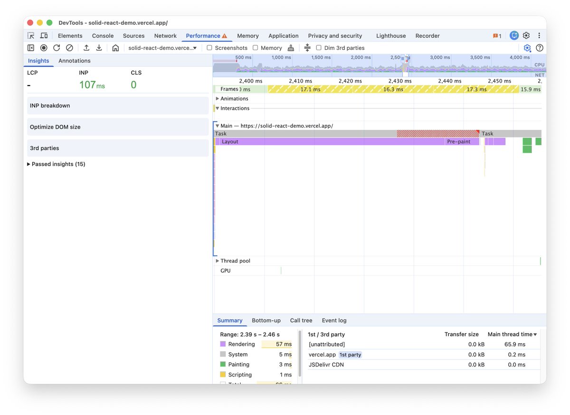Open DevTools settings gear icon
The width and height of the screenshot is (570, 415).
coord(526,36)
